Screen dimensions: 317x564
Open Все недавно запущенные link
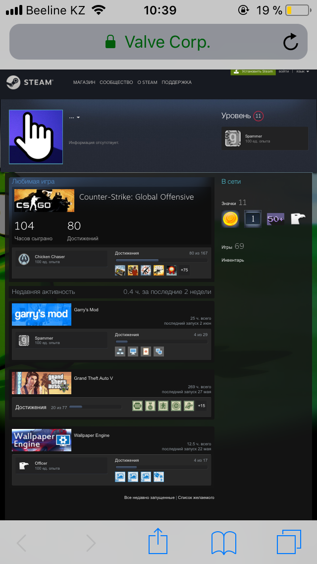pos(150,497)
